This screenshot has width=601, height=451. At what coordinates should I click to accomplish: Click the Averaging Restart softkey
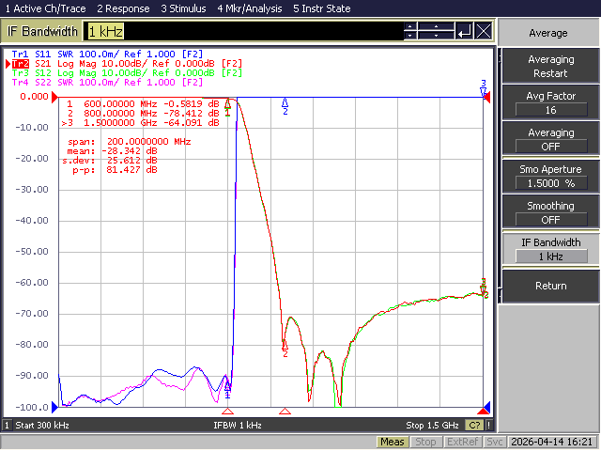[x=551, y=66]
